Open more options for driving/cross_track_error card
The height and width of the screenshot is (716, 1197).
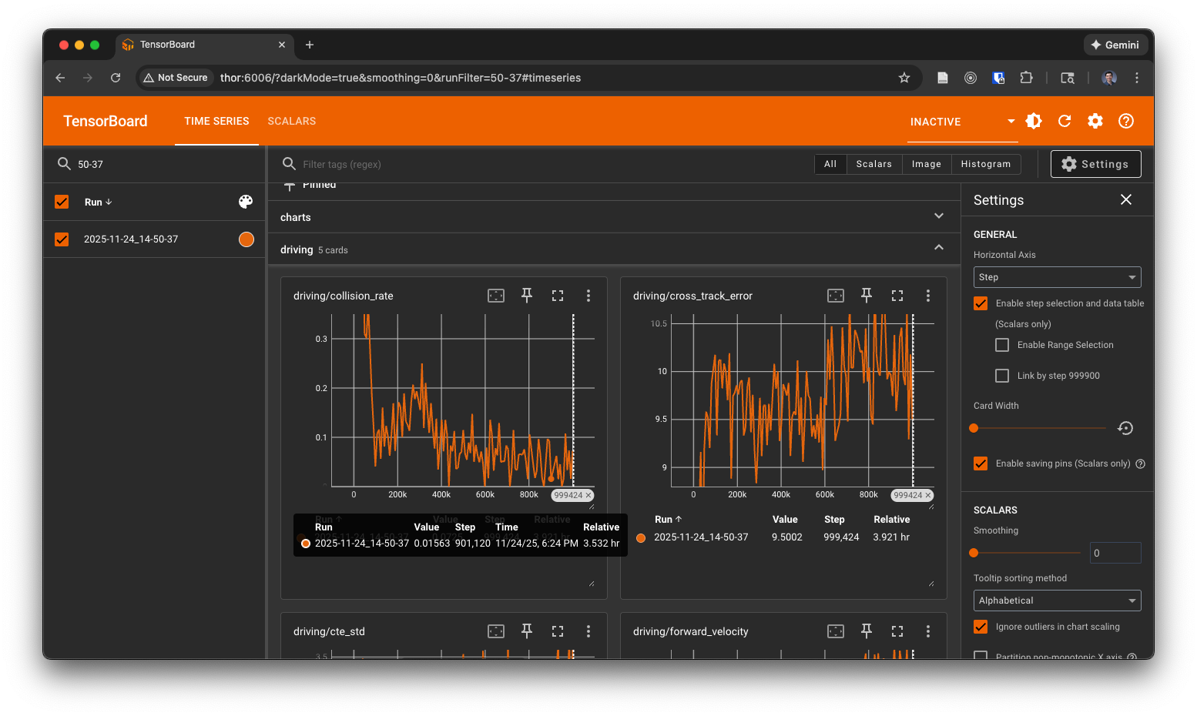928,296
